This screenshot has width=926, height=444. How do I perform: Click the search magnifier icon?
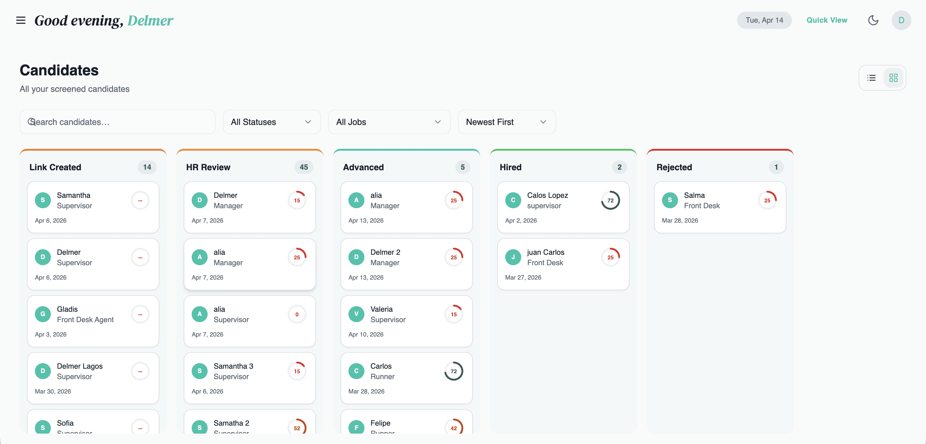pyautogui.click(x=32, y=122)
